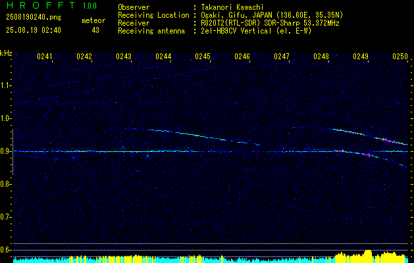
Task: Click the 0242 time marker
Action: click(84, 56)
